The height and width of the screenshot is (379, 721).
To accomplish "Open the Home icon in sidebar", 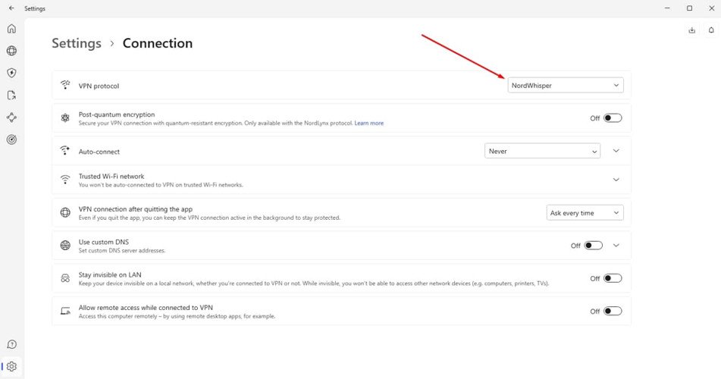I will pos(11,29).
